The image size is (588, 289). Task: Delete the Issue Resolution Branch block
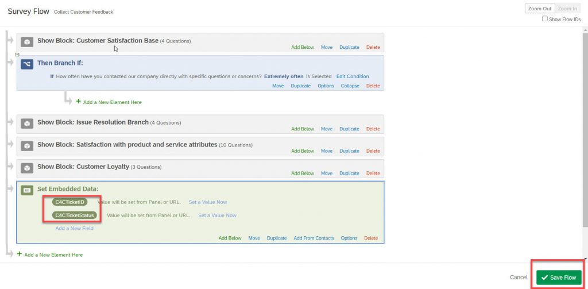click(373, 129)
